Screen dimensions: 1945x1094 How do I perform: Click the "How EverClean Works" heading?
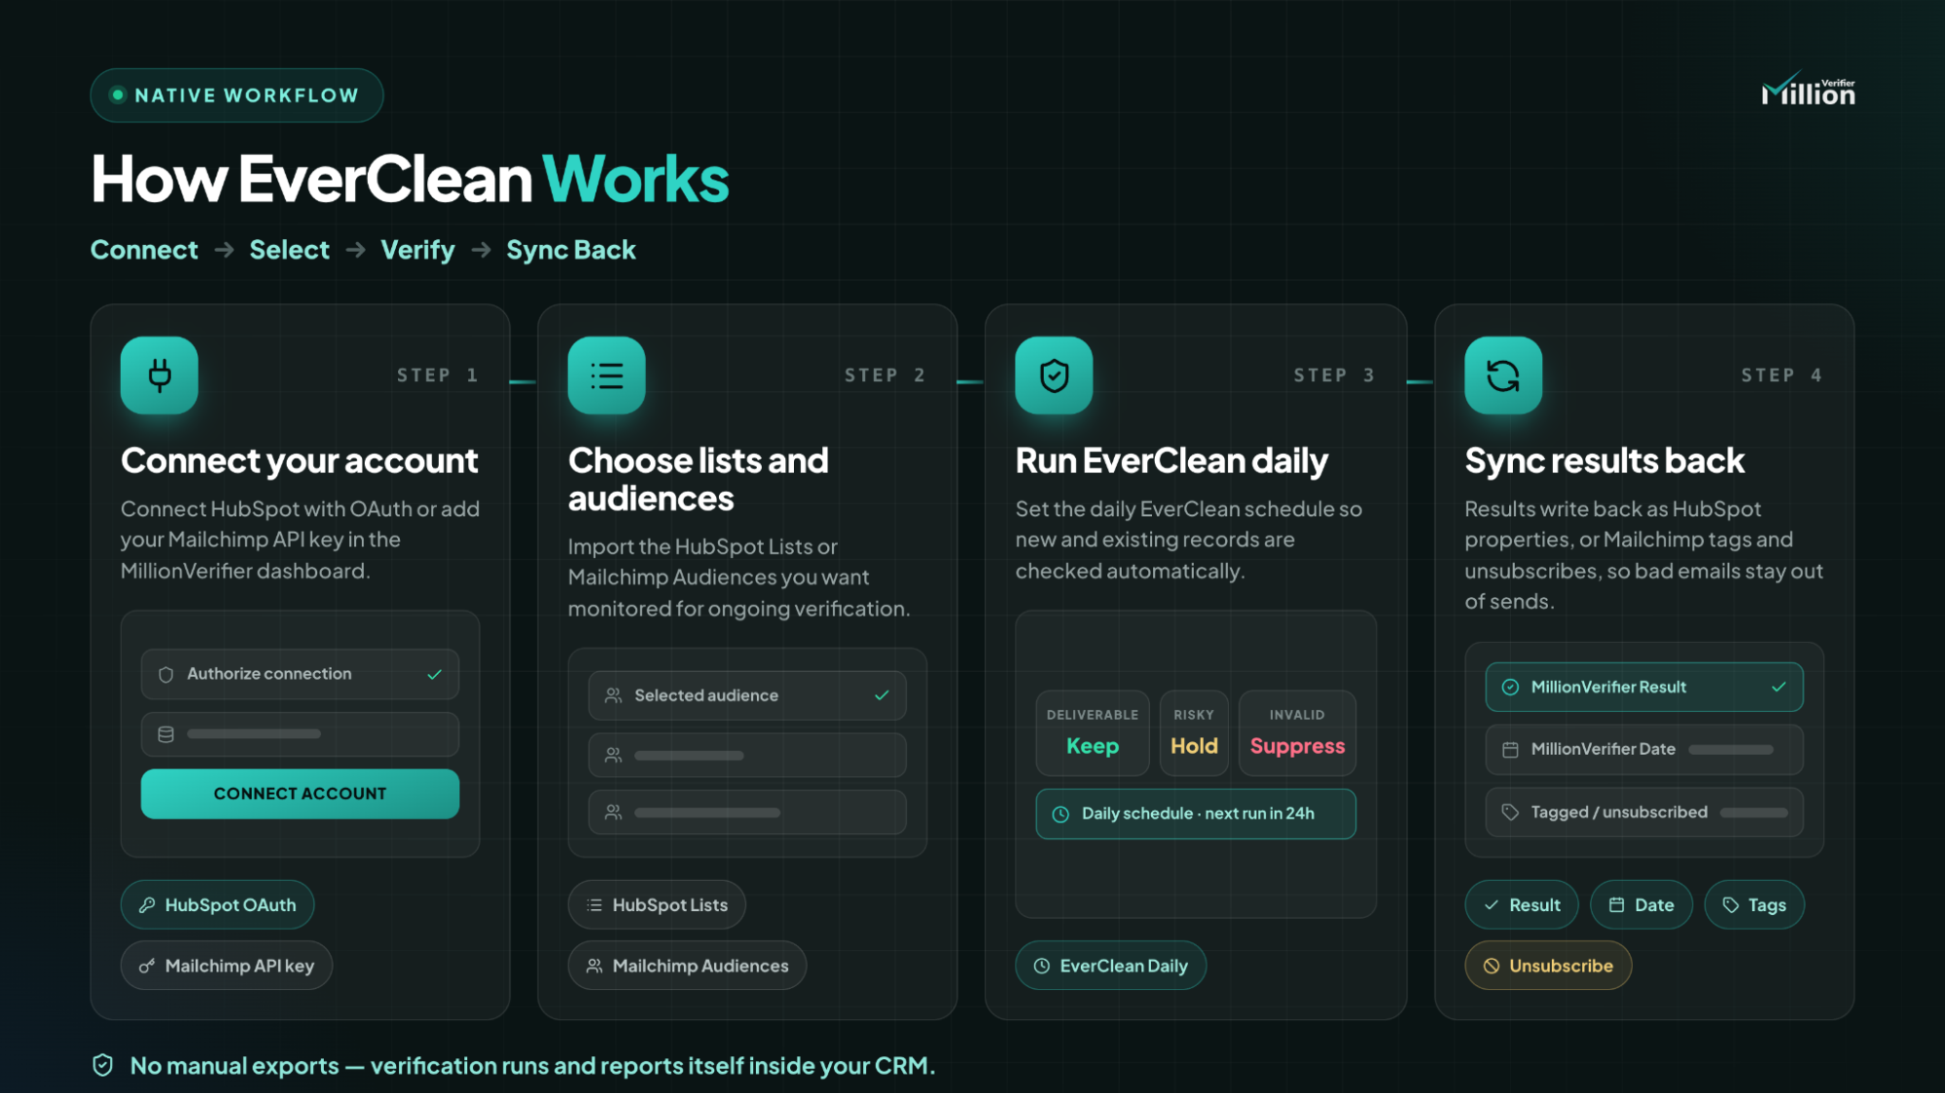click(x=410, y=179)
